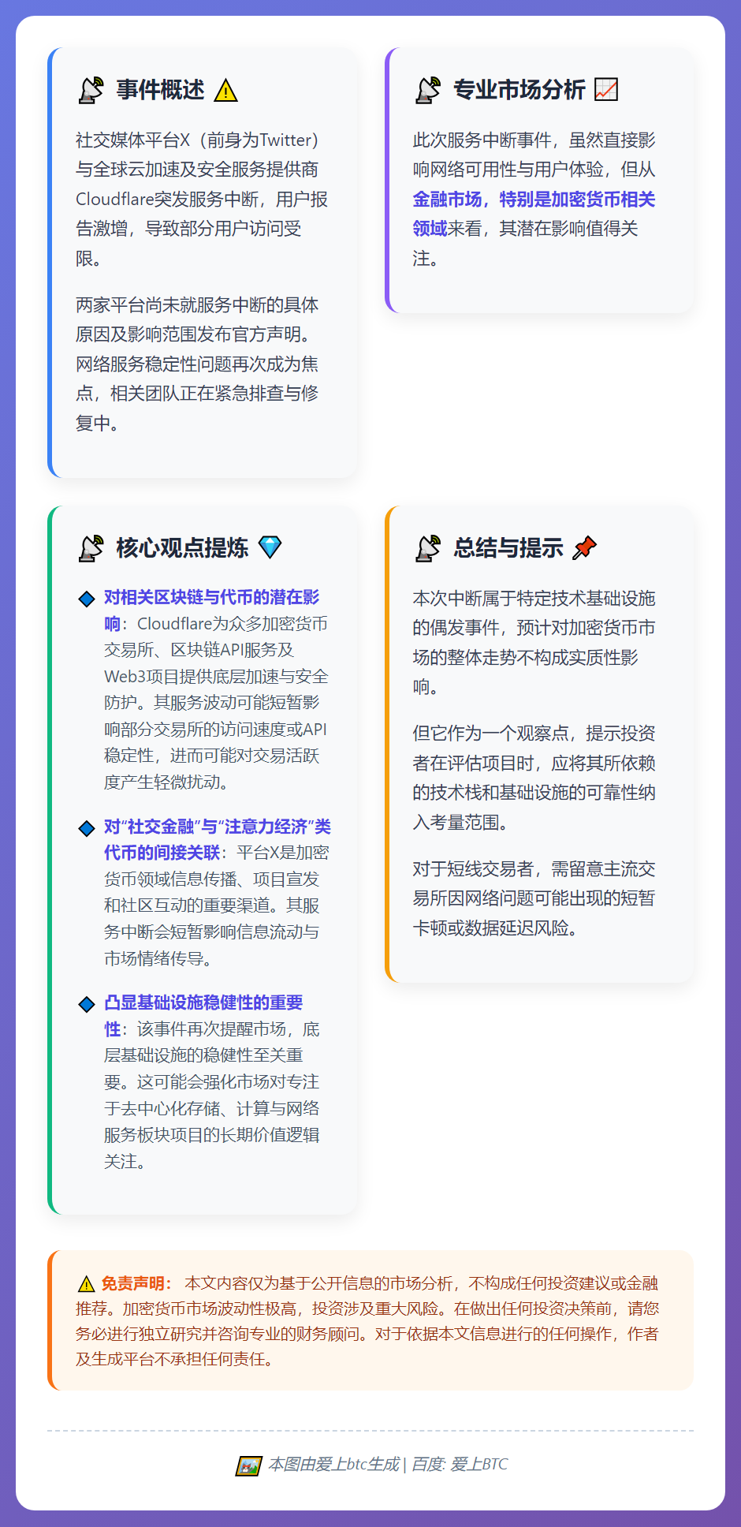Viewport: 741px width, 1527px height.
Task: Click highlighted text 金融市场，特别是加密货币相关领域
Action: (x=534, y=214)
